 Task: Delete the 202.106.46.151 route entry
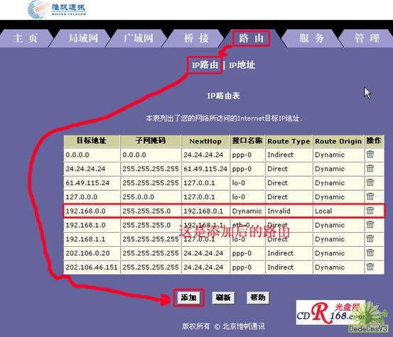coord(370,267)
